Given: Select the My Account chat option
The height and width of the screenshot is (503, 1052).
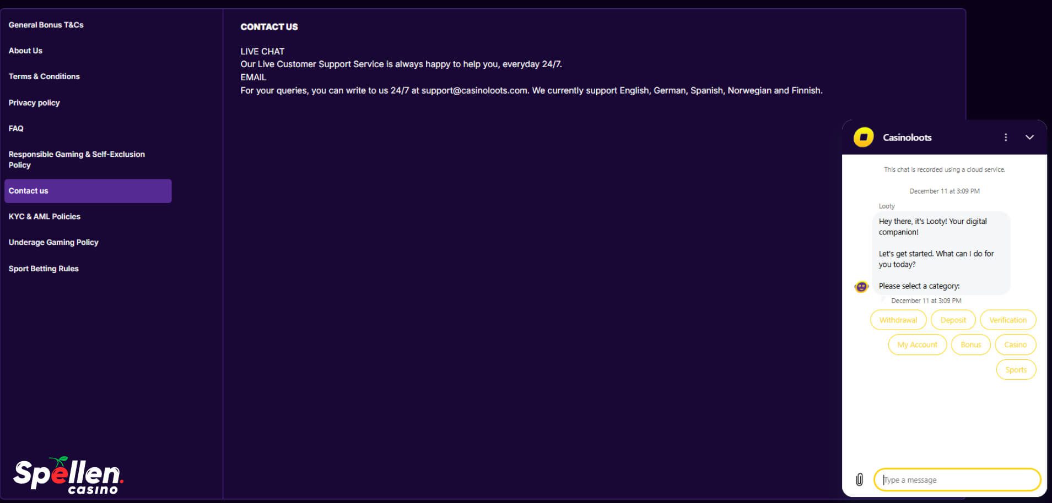Looking at the screenshot, I should pos(917,345).
